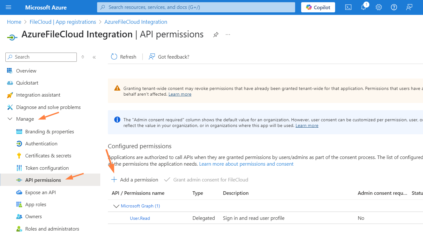Click the top bar feedback icon
423x235 pixels.
(x=409, y=7)
